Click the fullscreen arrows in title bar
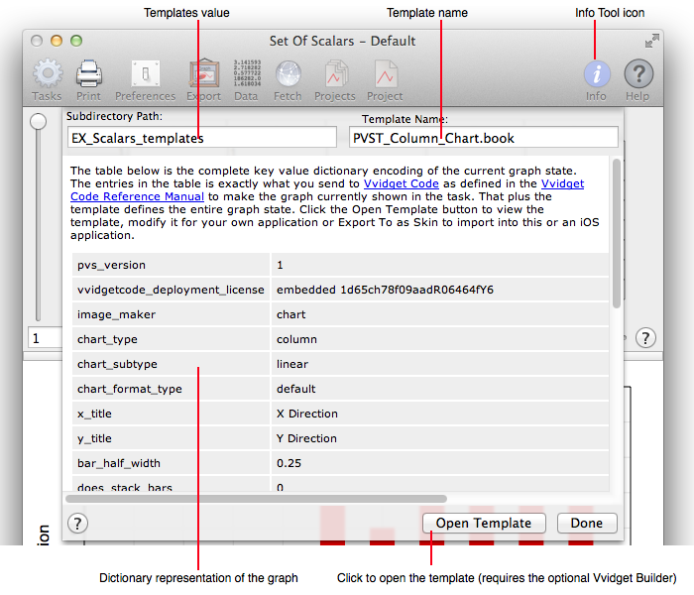694x595 pixels. [x=652, y=42]
